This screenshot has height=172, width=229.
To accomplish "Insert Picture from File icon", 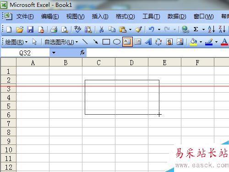I will 180,42.
